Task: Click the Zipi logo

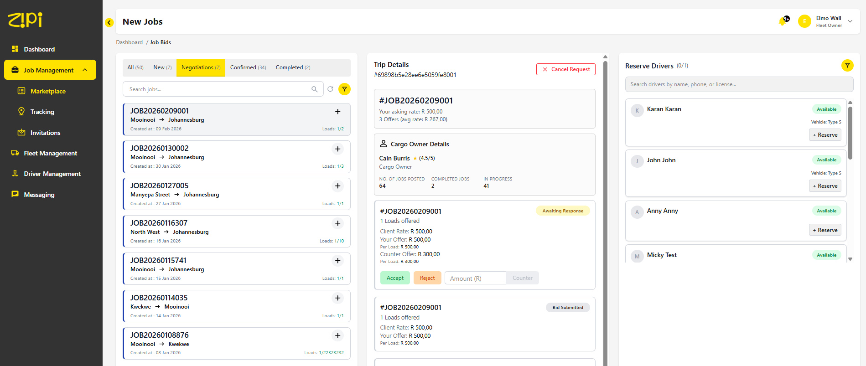Action: (x=25, y=20)
